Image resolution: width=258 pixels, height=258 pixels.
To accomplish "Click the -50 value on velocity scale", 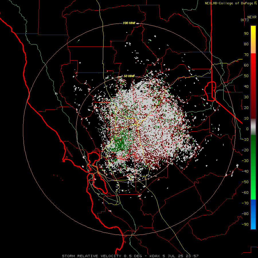I will click(x=245, y=182).
